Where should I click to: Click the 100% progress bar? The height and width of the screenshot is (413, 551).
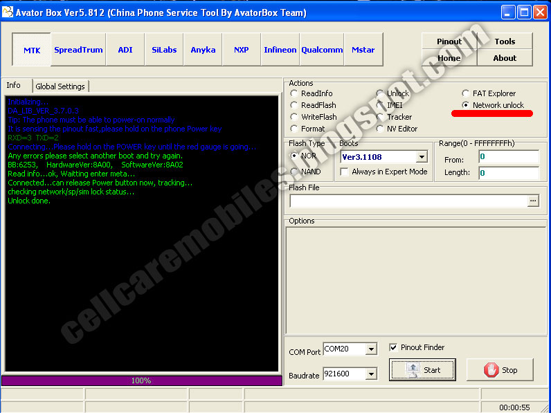142,380
